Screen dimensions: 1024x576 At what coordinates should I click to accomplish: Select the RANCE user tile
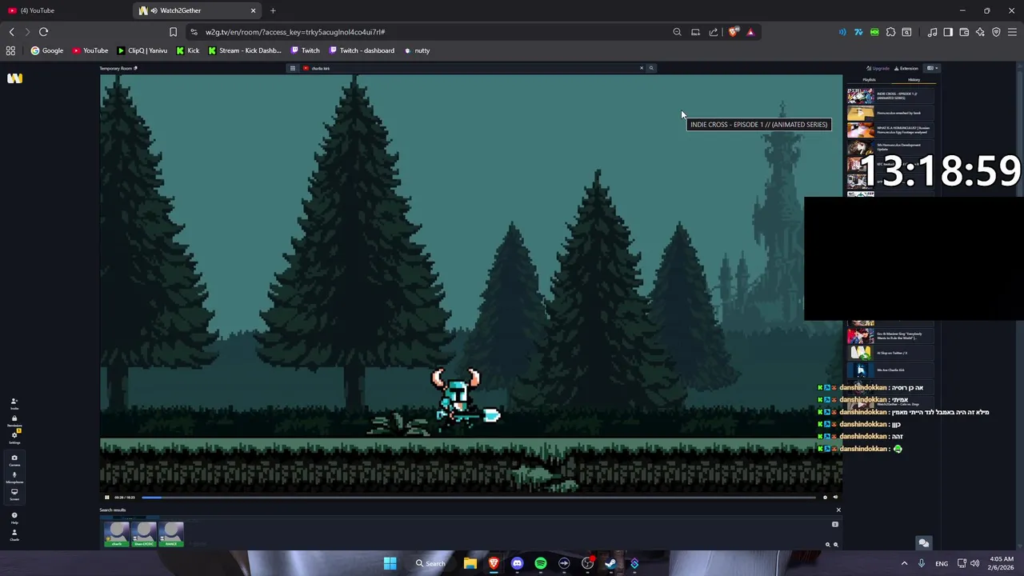point(171,534)
